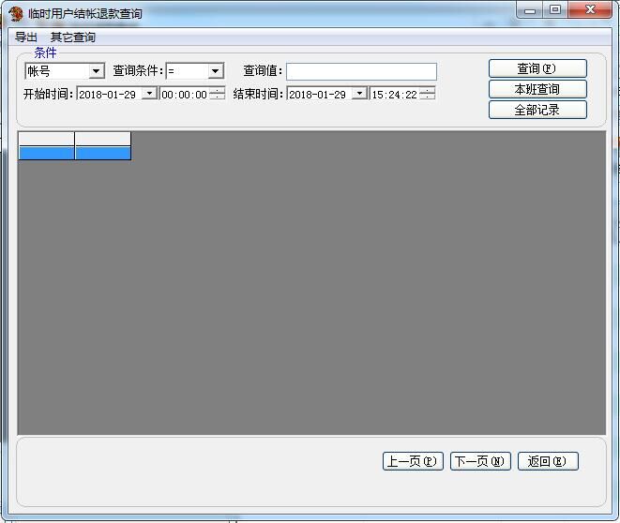
Task: Go to previous page with 上一页(P)
Action: click(413, 461)
